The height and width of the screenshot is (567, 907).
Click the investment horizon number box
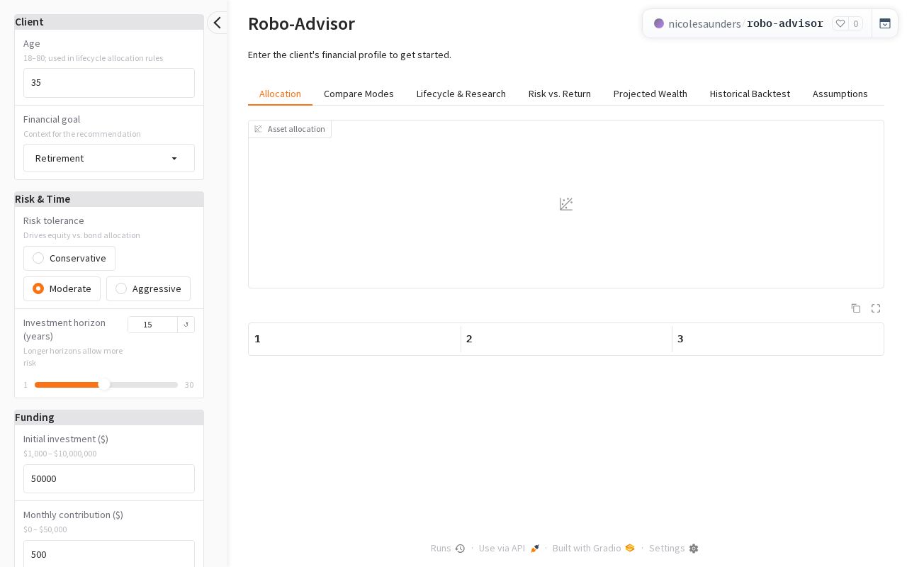(152, 325)
